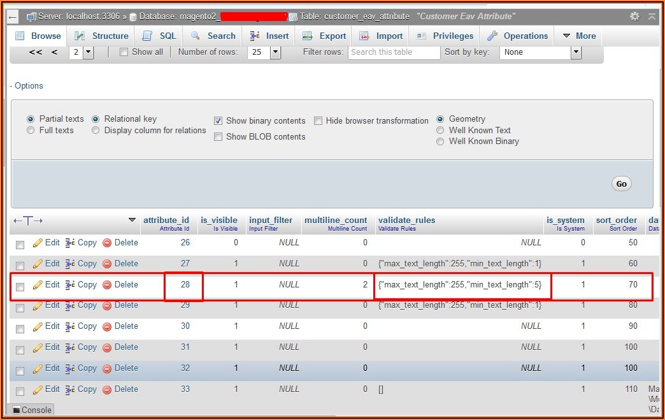Image resolution: width=665 pixels, height=420 pixels.
Task: Open the Sort by key dropdown
Action: point(540,52)
